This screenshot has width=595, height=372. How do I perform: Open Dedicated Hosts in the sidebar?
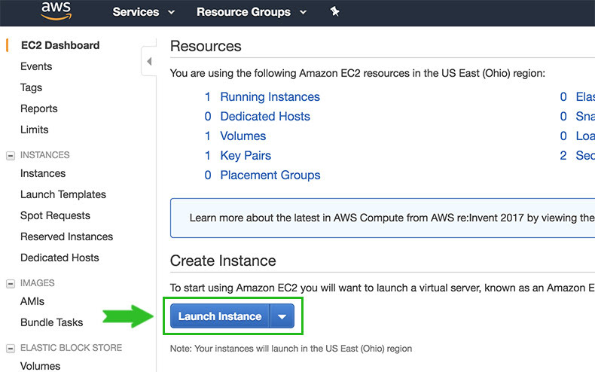coord(59,258)
